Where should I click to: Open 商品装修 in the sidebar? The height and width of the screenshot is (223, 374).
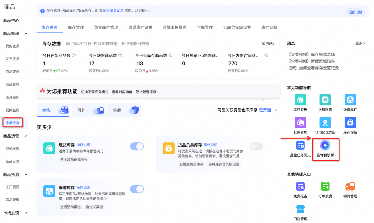click(x=13, y=72)
